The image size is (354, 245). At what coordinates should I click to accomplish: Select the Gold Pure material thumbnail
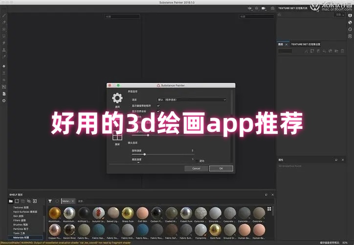[215, 230]
